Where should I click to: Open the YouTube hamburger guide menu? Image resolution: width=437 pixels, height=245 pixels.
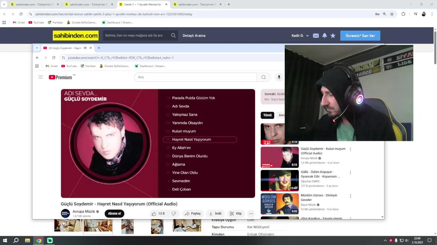pos(41,77)
